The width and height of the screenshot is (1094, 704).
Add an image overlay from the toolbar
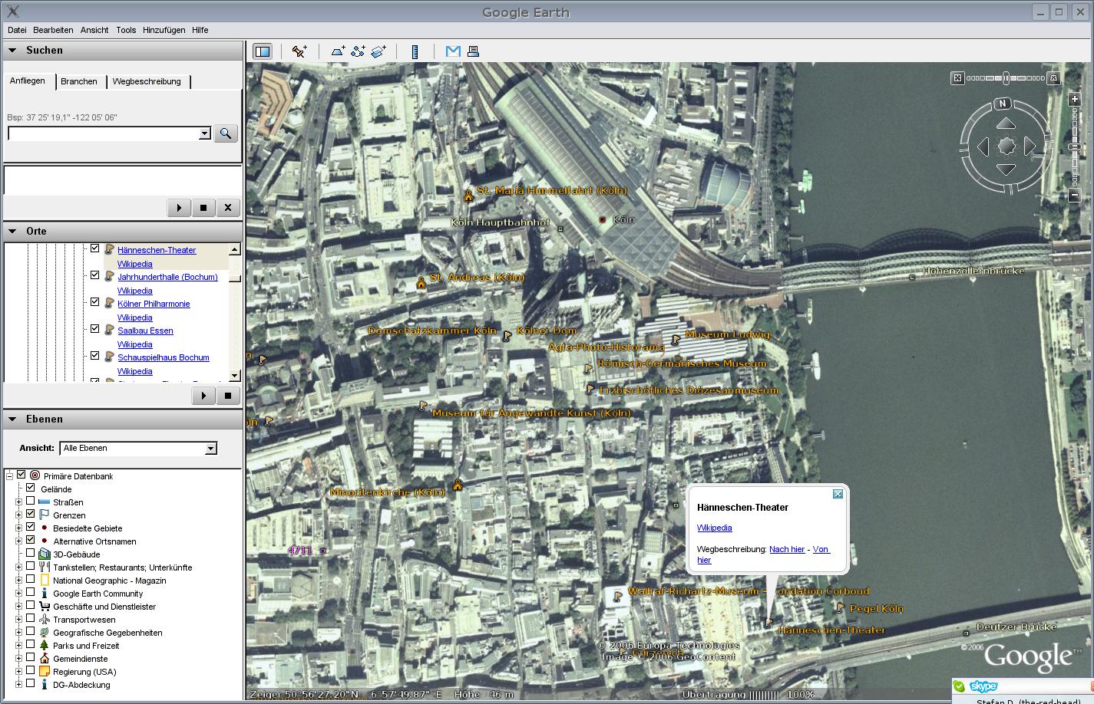point(378,51)
